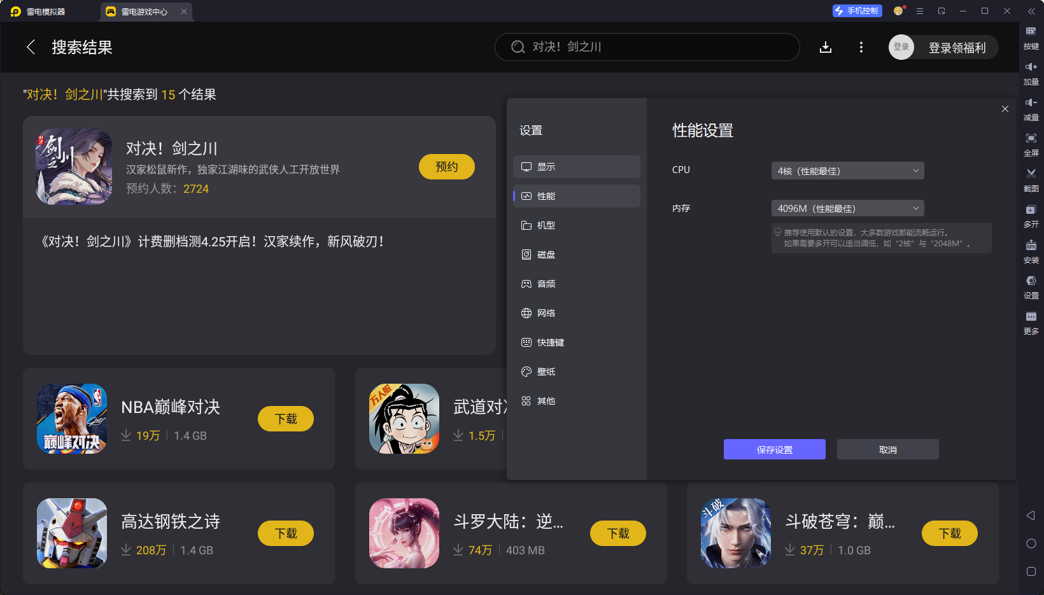Click the 安装 APK install icon

[x=1031, y=251]
